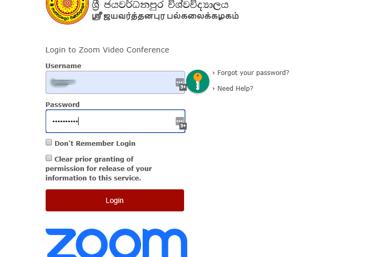
Task: Focus the Username input field
Action: click(115, 82)
